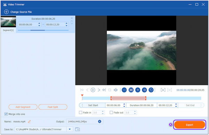209x135 pixels.
Task: Click the Segment[1] label
Action: click(8, 30)
